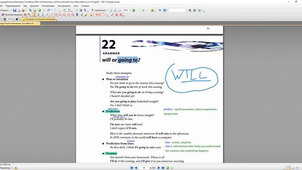
Task: Go to last page button
Action: [163, 168]
